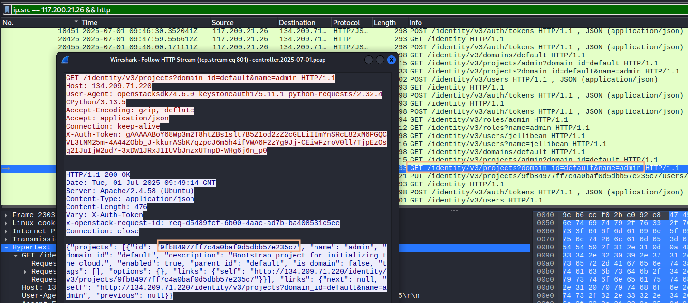Select packet number 20425
This screenshot has height=303, width=688.
coord(344,39)
